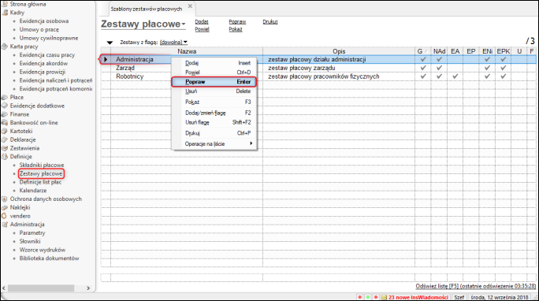Screen dimensions: 539x301
Task: Open Umowy o pracę in sidebar
Action: click(x=39, y=30)
